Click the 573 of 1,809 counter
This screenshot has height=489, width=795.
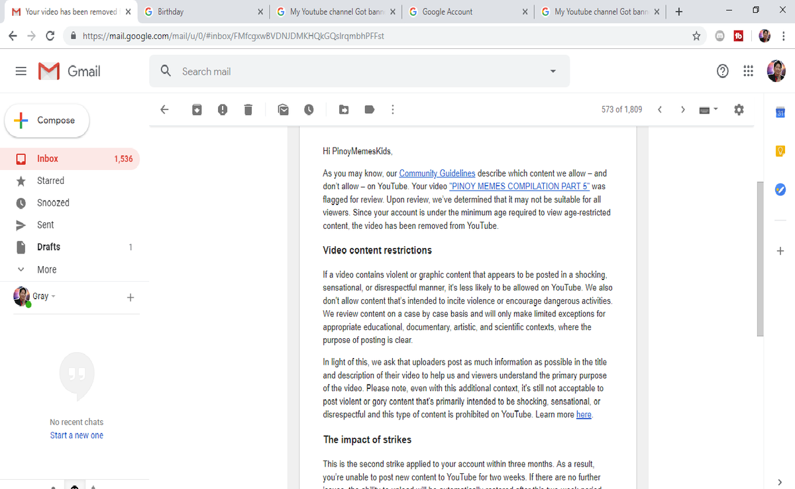click(x=621, y=110)
